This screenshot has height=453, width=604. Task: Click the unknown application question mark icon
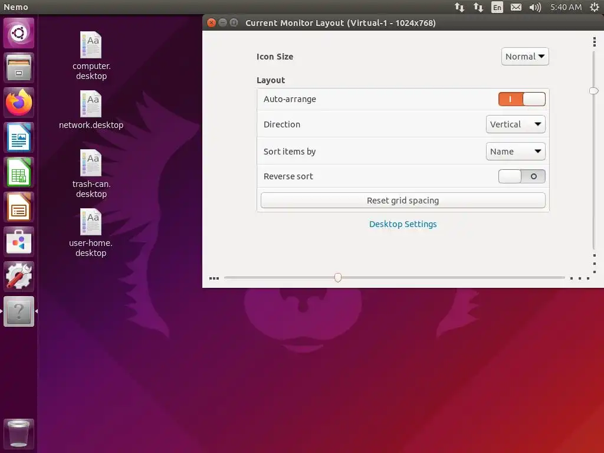click(x=19, y=311)
